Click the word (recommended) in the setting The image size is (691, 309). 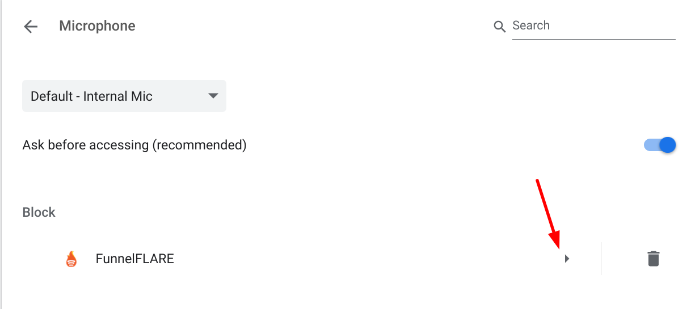pos(199,145)
